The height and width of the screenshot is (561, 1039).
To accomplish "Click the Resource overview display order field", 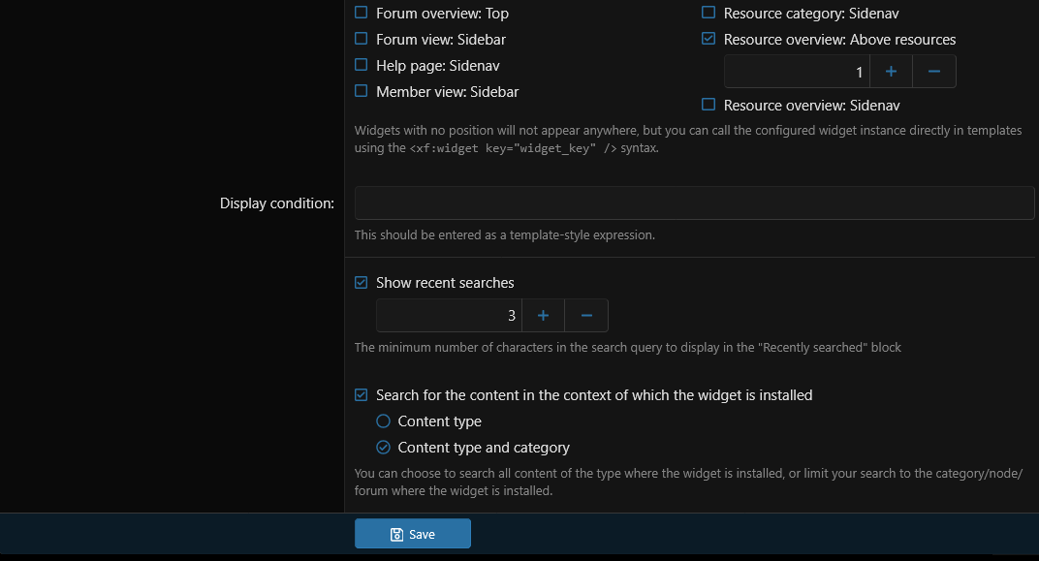I will point(797,72).
